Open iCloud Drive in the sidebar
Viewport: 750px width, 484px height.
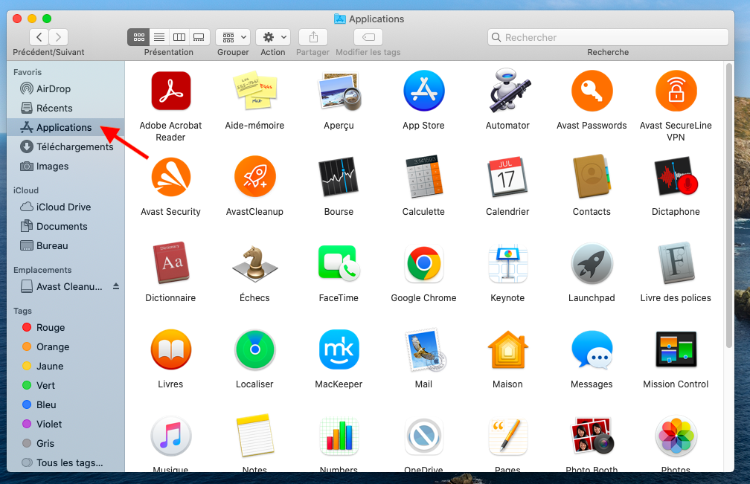[x=65, y=207]
